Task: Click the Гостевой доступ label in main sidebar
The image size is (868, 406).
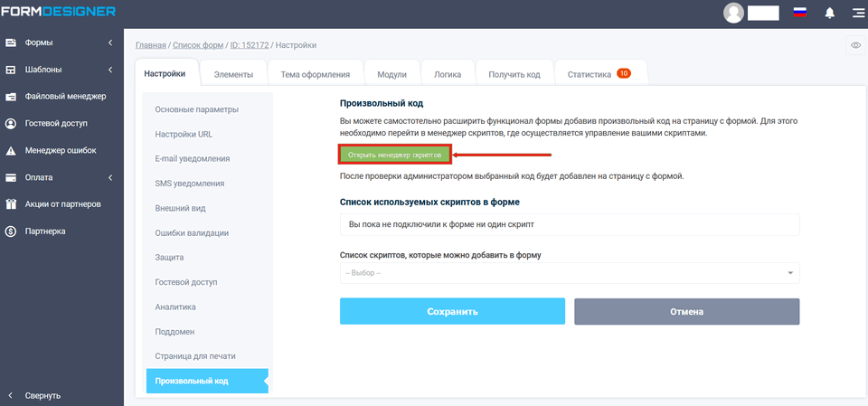Action: tap(56, 124)
